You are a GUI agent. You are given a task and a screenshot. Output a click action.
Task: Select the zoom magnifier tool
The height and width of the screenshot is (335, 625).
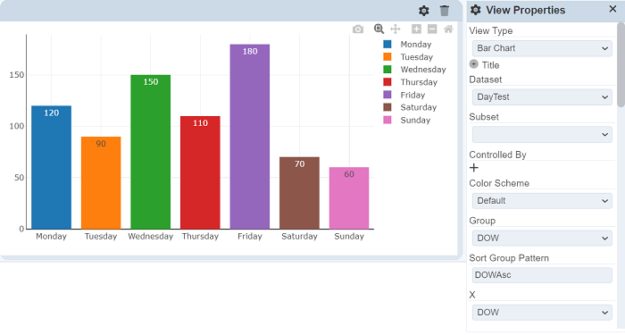click(x=379, y=29)
